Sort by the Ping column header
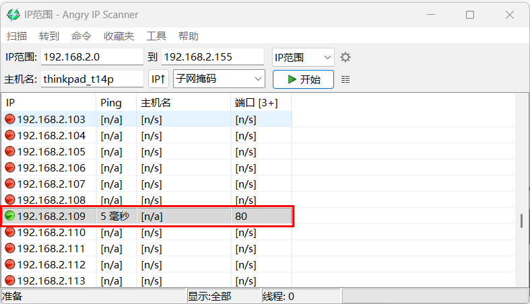Screen dimensions: 530x304 (x=117, y=103)
